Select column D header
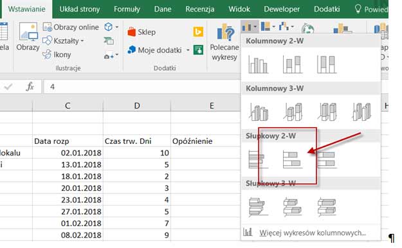402x248 pixels. [137, 105]
